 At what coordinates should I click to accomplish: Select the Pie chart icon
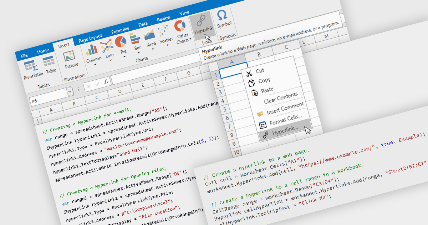[121, 42]
